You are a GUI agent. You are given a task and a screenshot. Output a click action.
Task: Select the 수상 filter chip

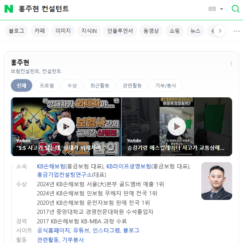coord(72,85)
